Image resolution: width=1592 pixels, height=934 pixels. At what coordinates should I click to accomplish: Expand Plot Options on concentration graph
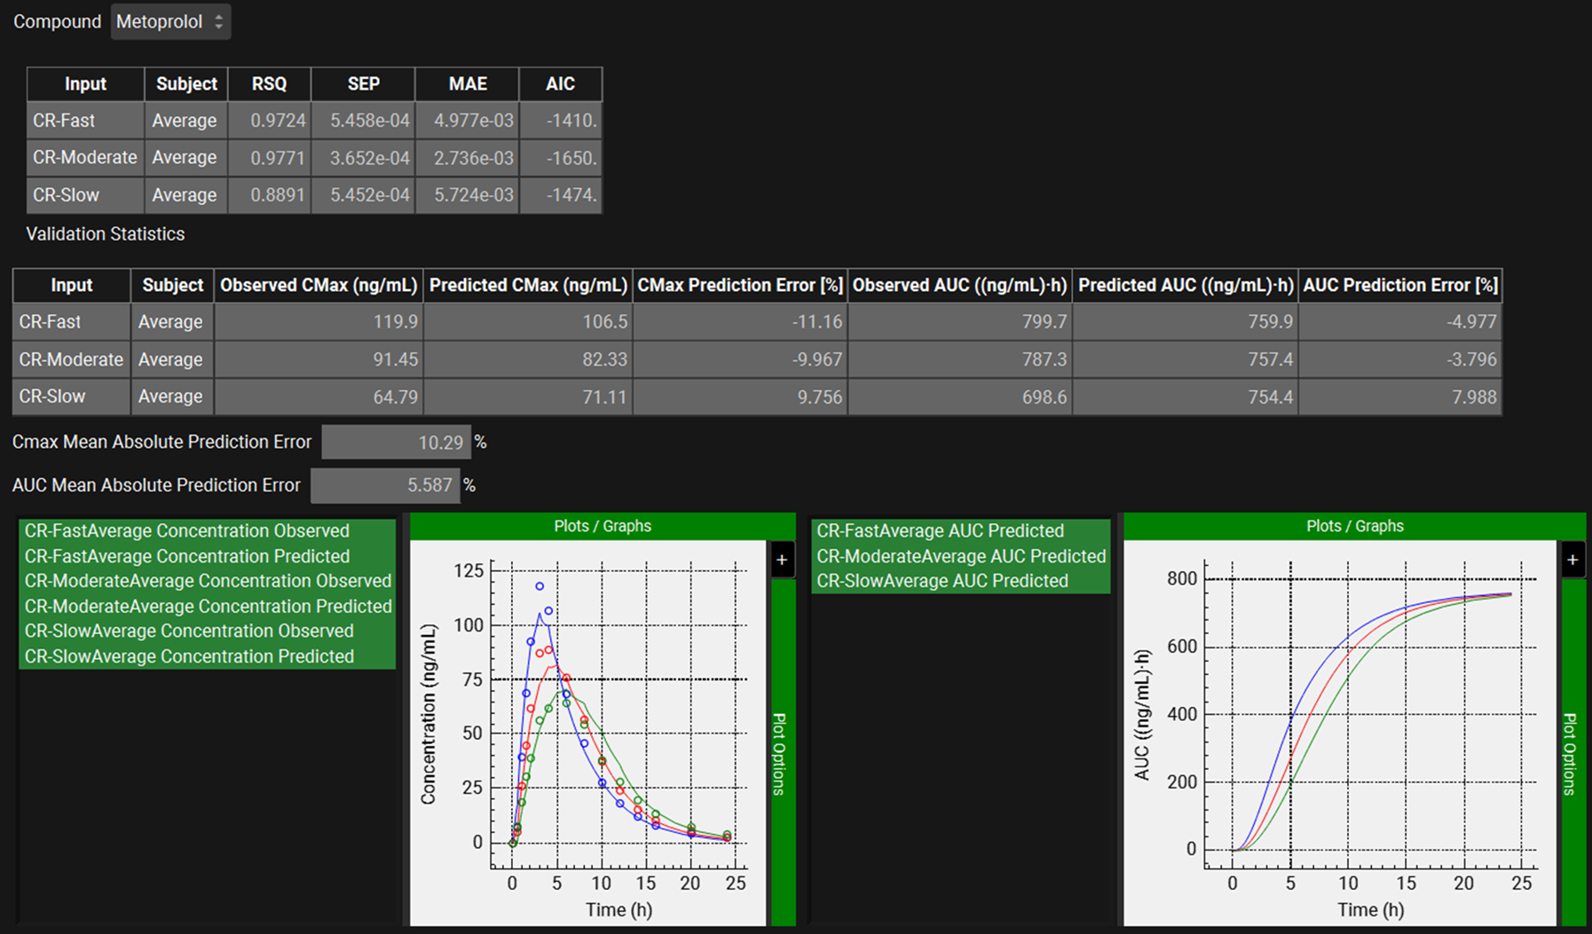(781, 752)
